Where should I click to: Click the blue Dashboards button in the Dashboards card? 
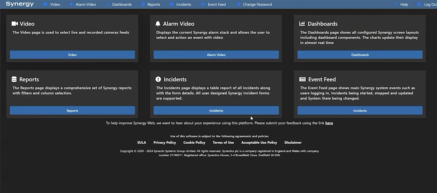tap(360, 55)
